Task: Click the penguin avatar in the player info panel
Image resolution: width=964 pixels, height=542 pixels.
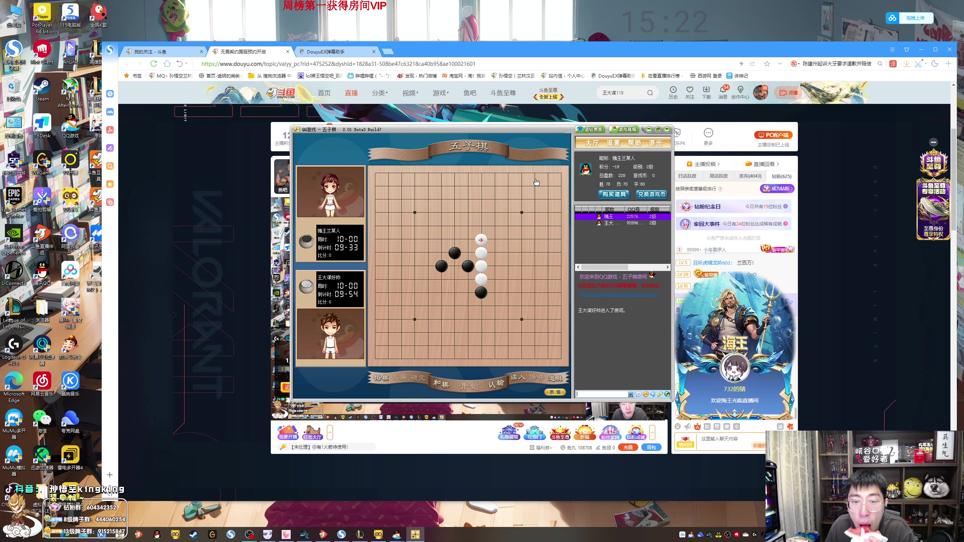Action: point(585,170)
